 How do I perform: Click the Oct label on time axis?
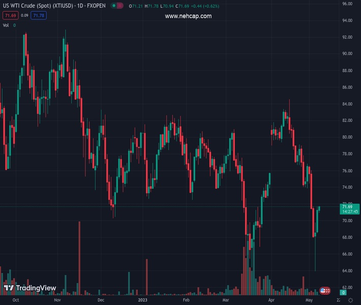pos(16,300)
